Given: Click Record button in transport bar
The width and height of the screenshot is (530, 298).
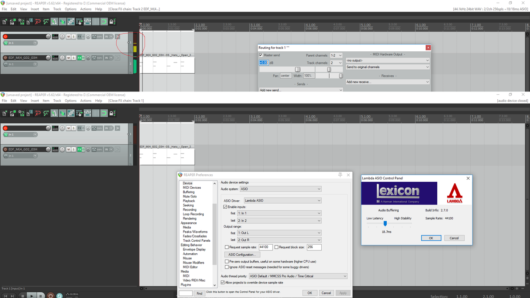Looking at the screenshot, I should tap(51, 296).
